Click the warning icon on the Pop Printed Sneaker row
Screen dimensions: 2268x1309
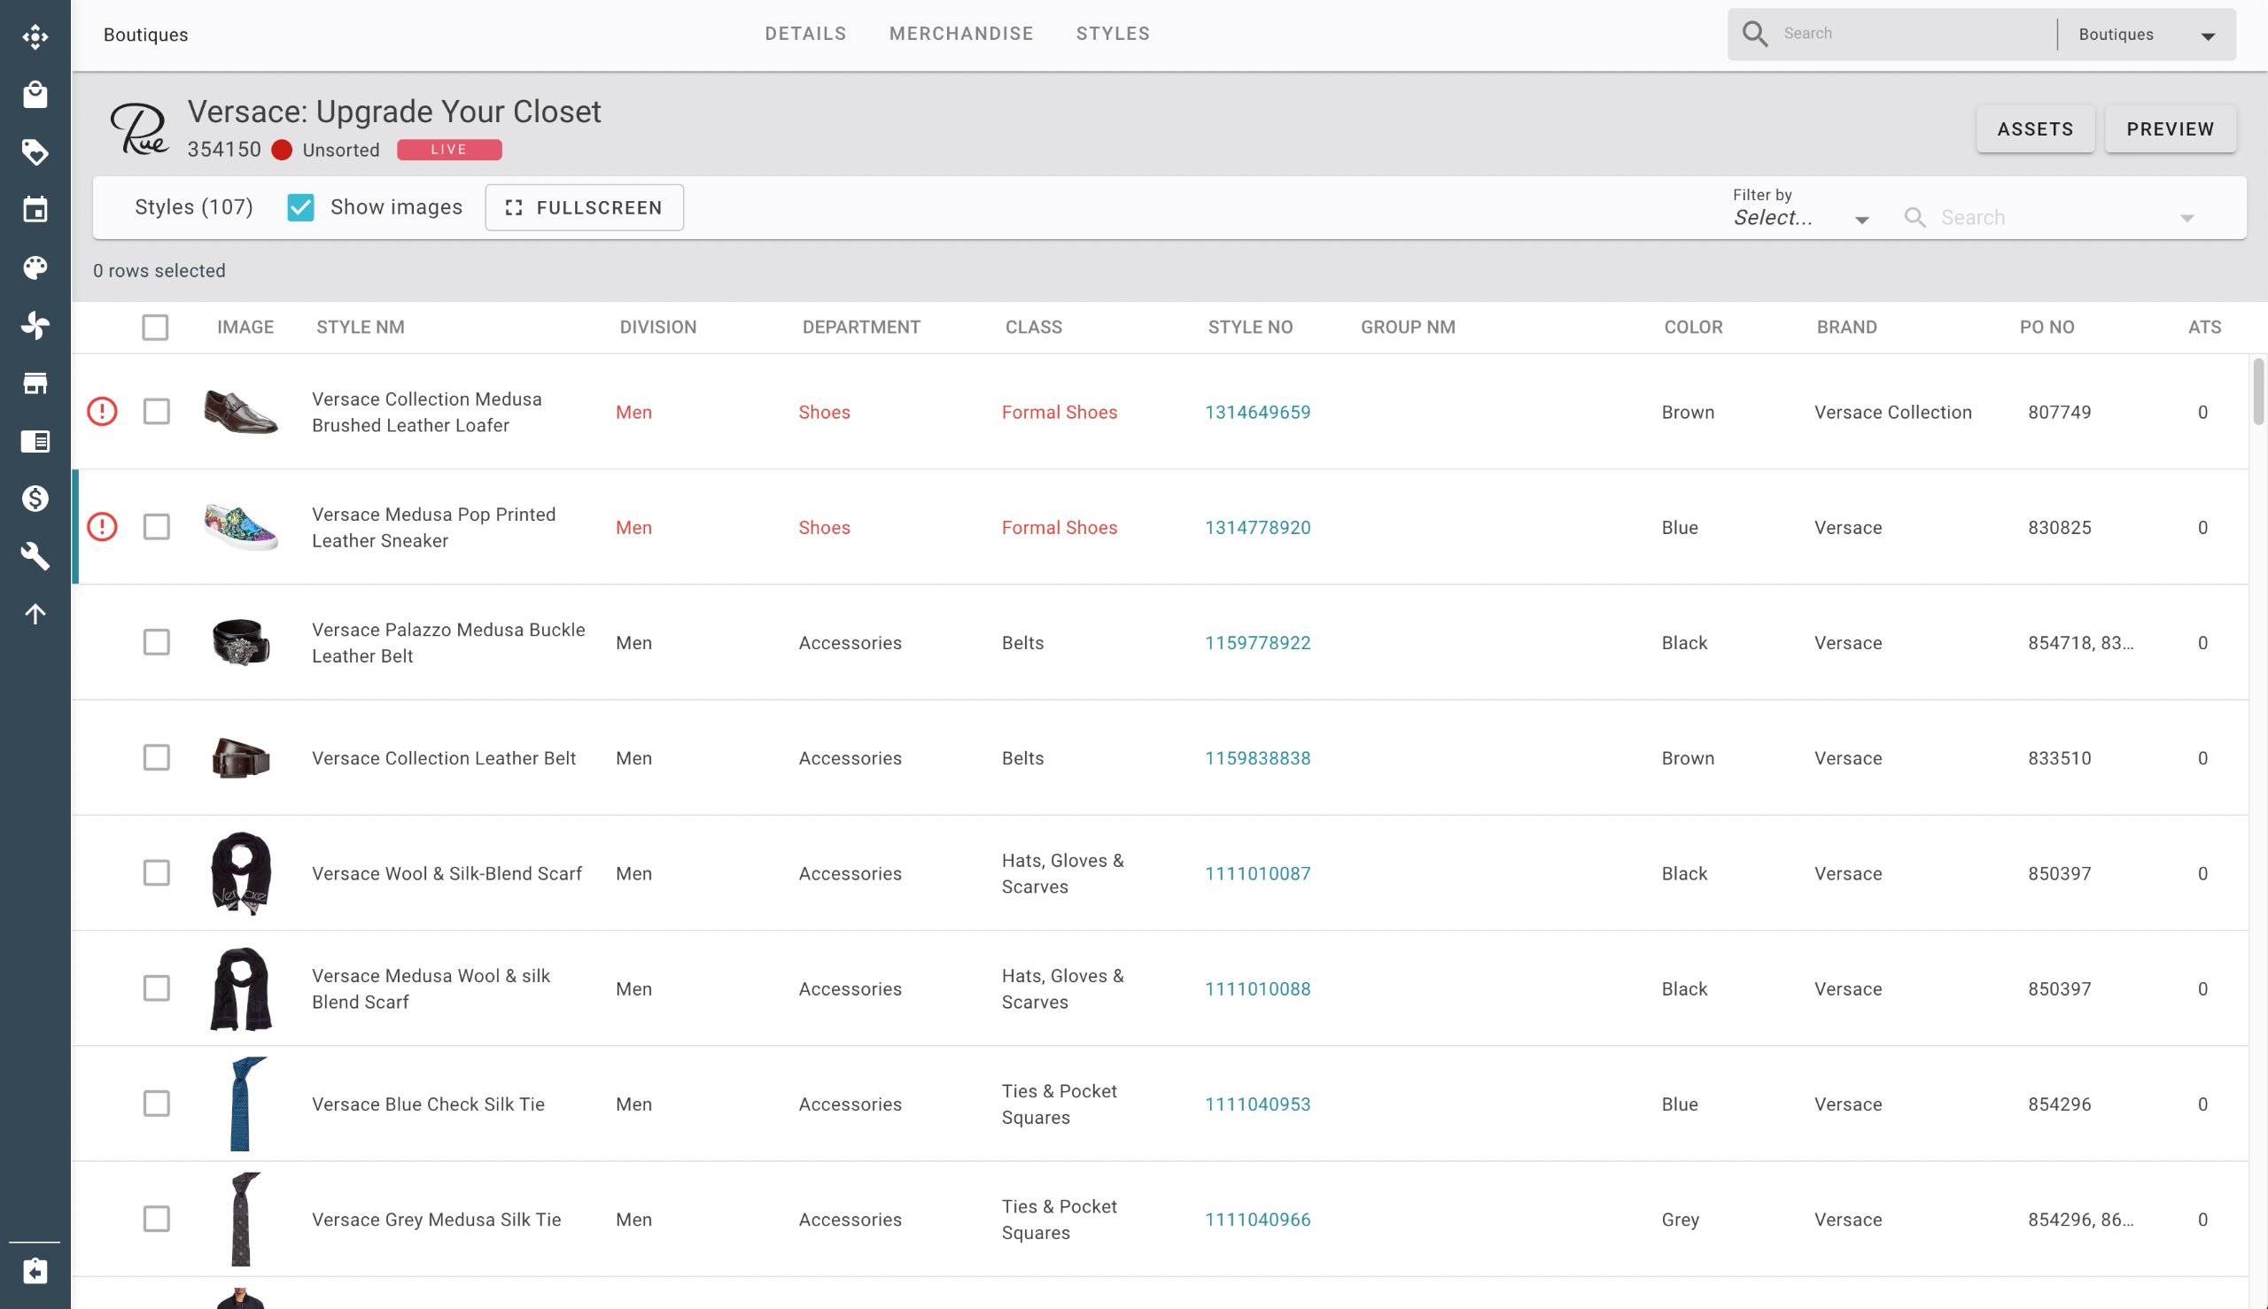pyautogui.click(x=103, y=527)
